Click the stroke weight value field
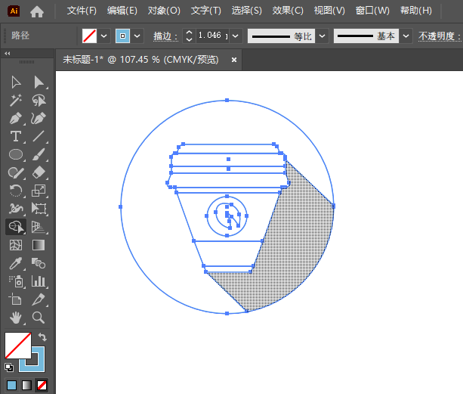463x394 pixels. point(212,36)
